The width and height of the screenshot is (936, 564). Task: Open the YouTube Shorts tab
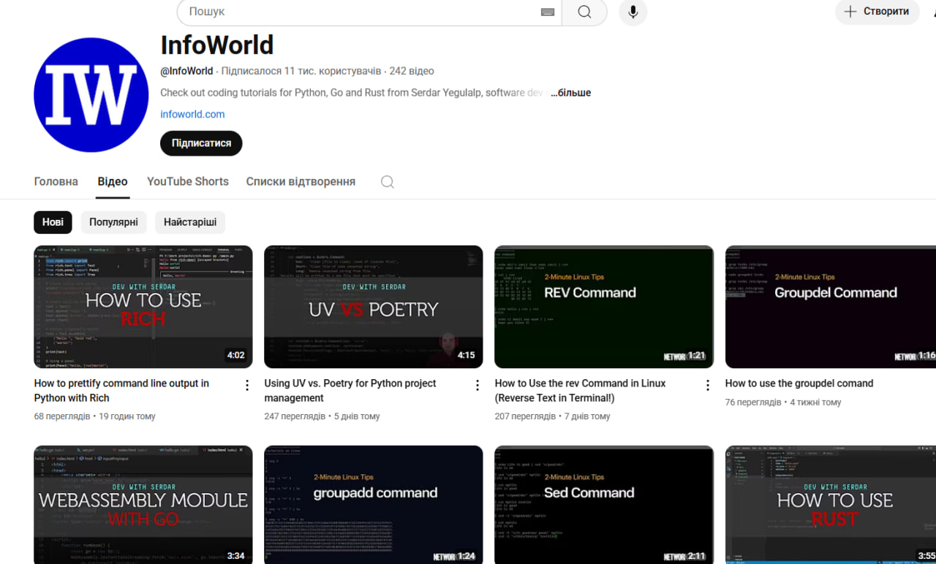tap(188, 181)
